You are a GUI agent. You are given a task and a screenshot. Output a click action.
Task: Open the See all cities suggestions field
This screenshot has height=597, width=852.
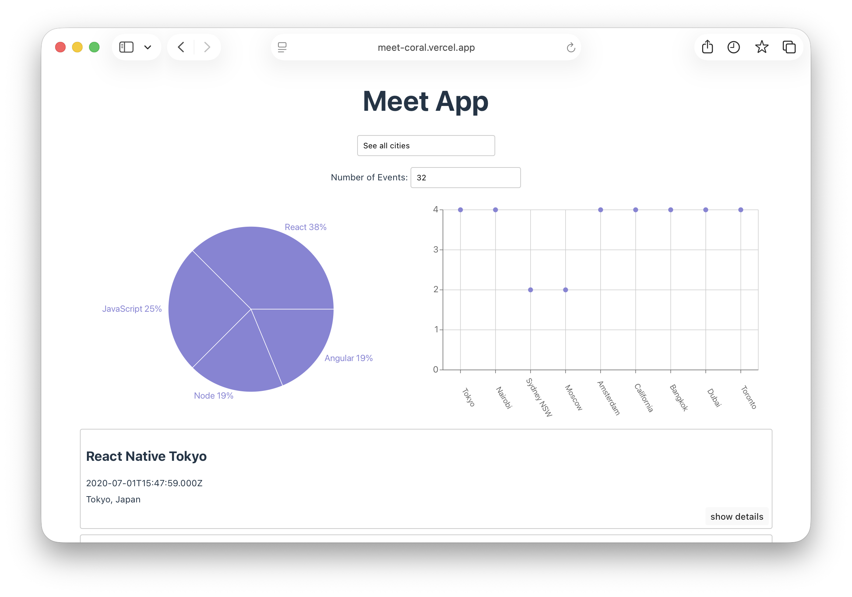point(426,145)
